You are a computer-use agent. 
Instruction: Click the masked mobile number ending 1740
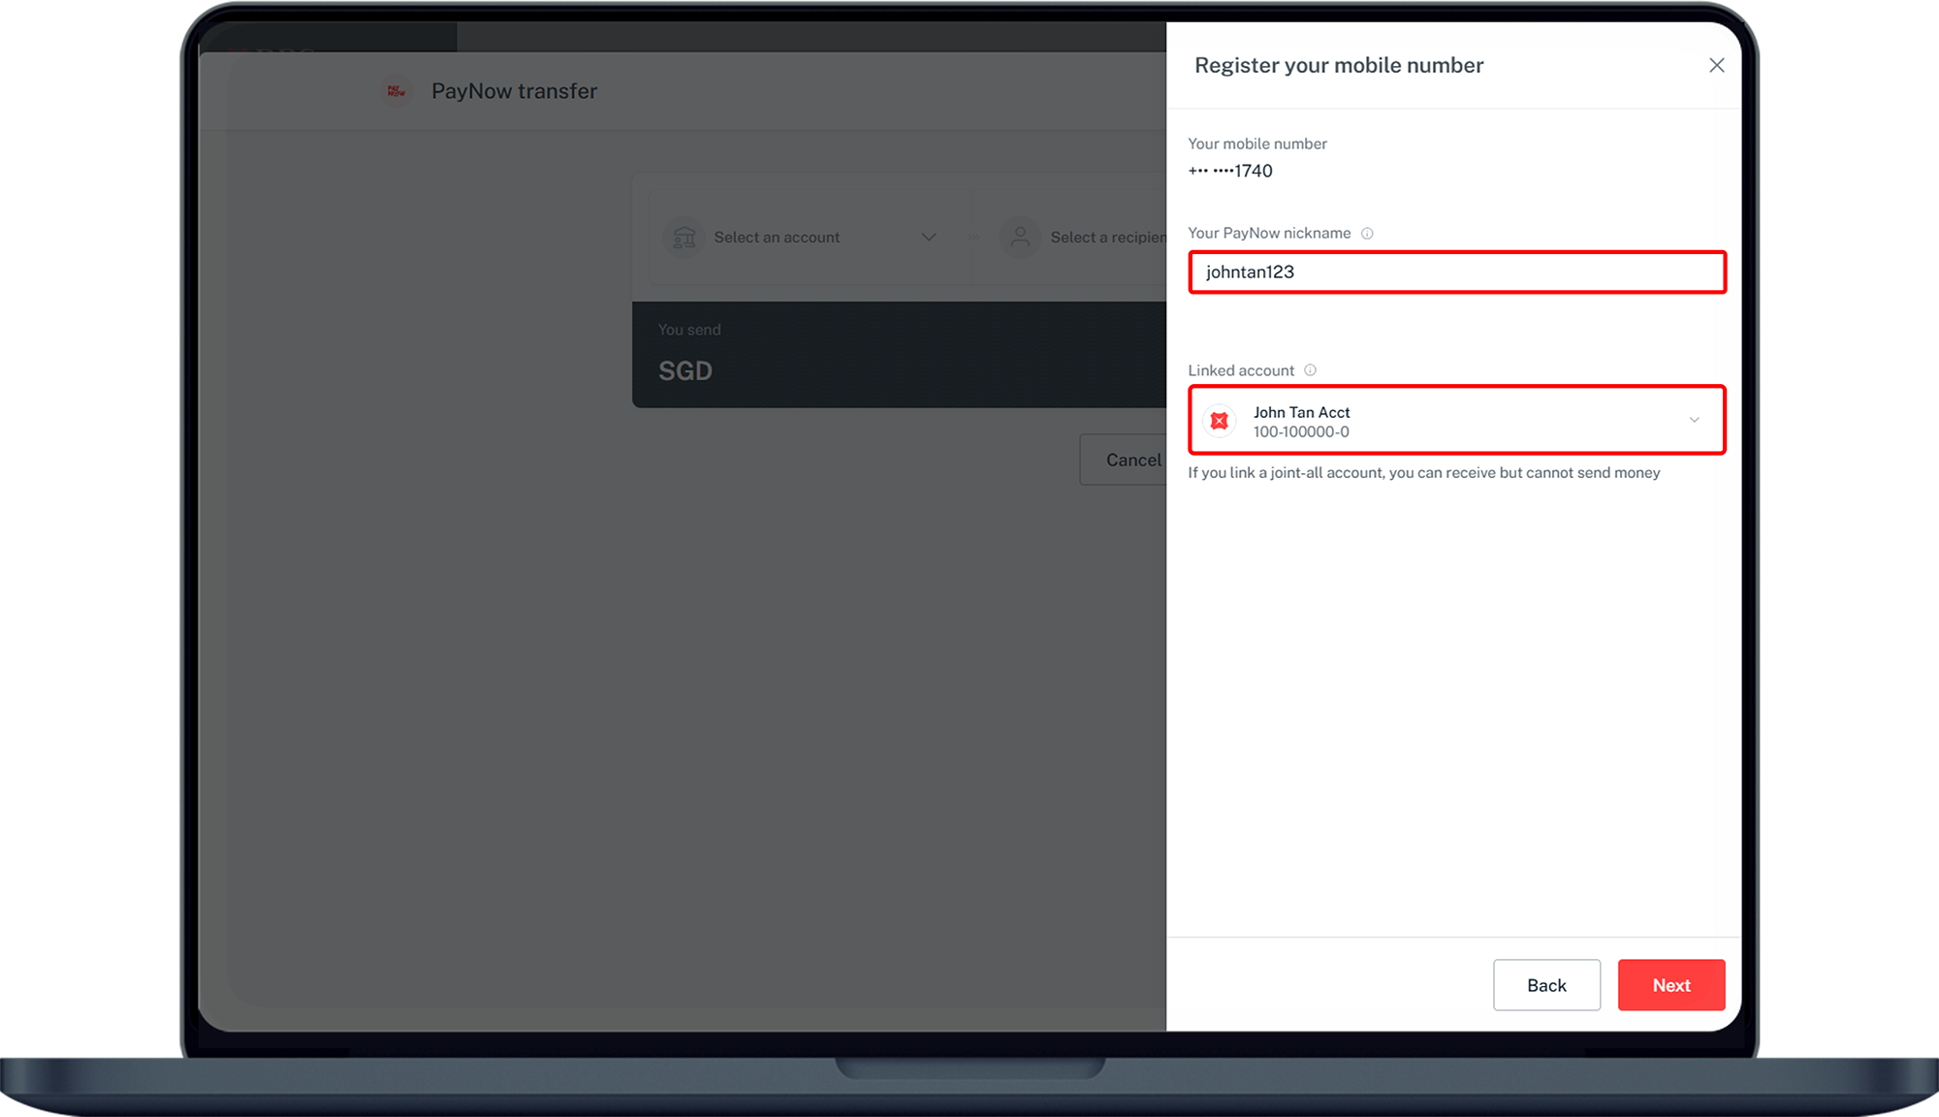1230,172
